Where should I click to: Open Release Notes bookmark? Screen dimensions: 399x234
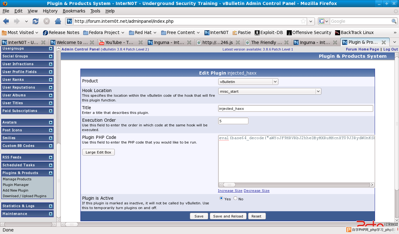[x=61, y=32]
